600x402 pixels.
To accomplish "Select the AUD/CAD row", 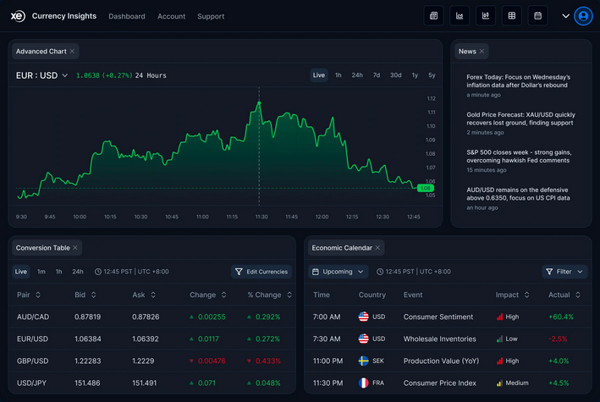I will click(x=152, y=317).
